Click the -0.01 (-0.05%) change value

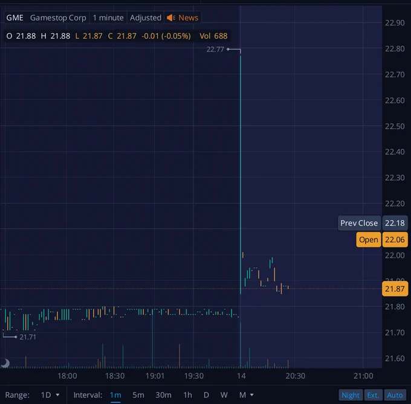(166, 36)
